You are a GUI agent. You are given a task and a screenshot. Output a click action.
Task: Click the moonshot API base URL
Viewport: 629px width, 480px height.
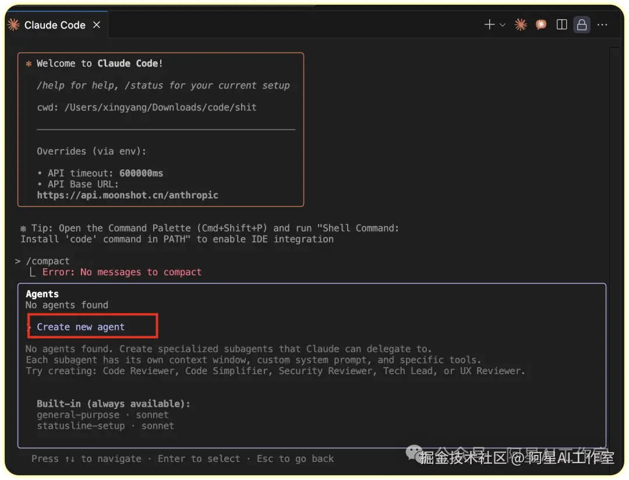pyautogui.click(x=128, y=195)
